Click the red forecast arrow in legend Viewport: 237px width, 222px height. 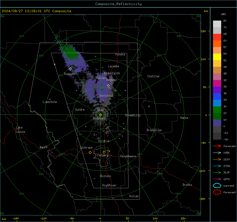(x=217, y=146)
